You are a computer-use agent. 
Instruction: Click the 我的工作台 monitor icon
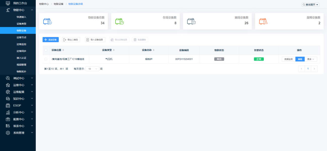click(8, 3)
